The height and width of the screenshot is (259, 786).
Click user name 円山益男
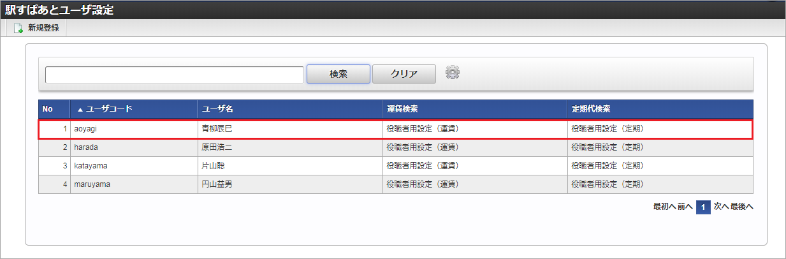tap(218, 184)
